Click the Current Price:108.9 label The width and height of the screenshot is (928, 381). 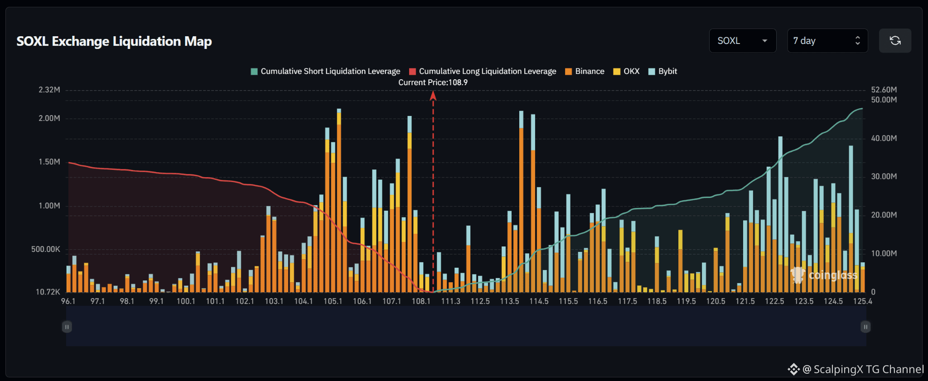(433, 82)
